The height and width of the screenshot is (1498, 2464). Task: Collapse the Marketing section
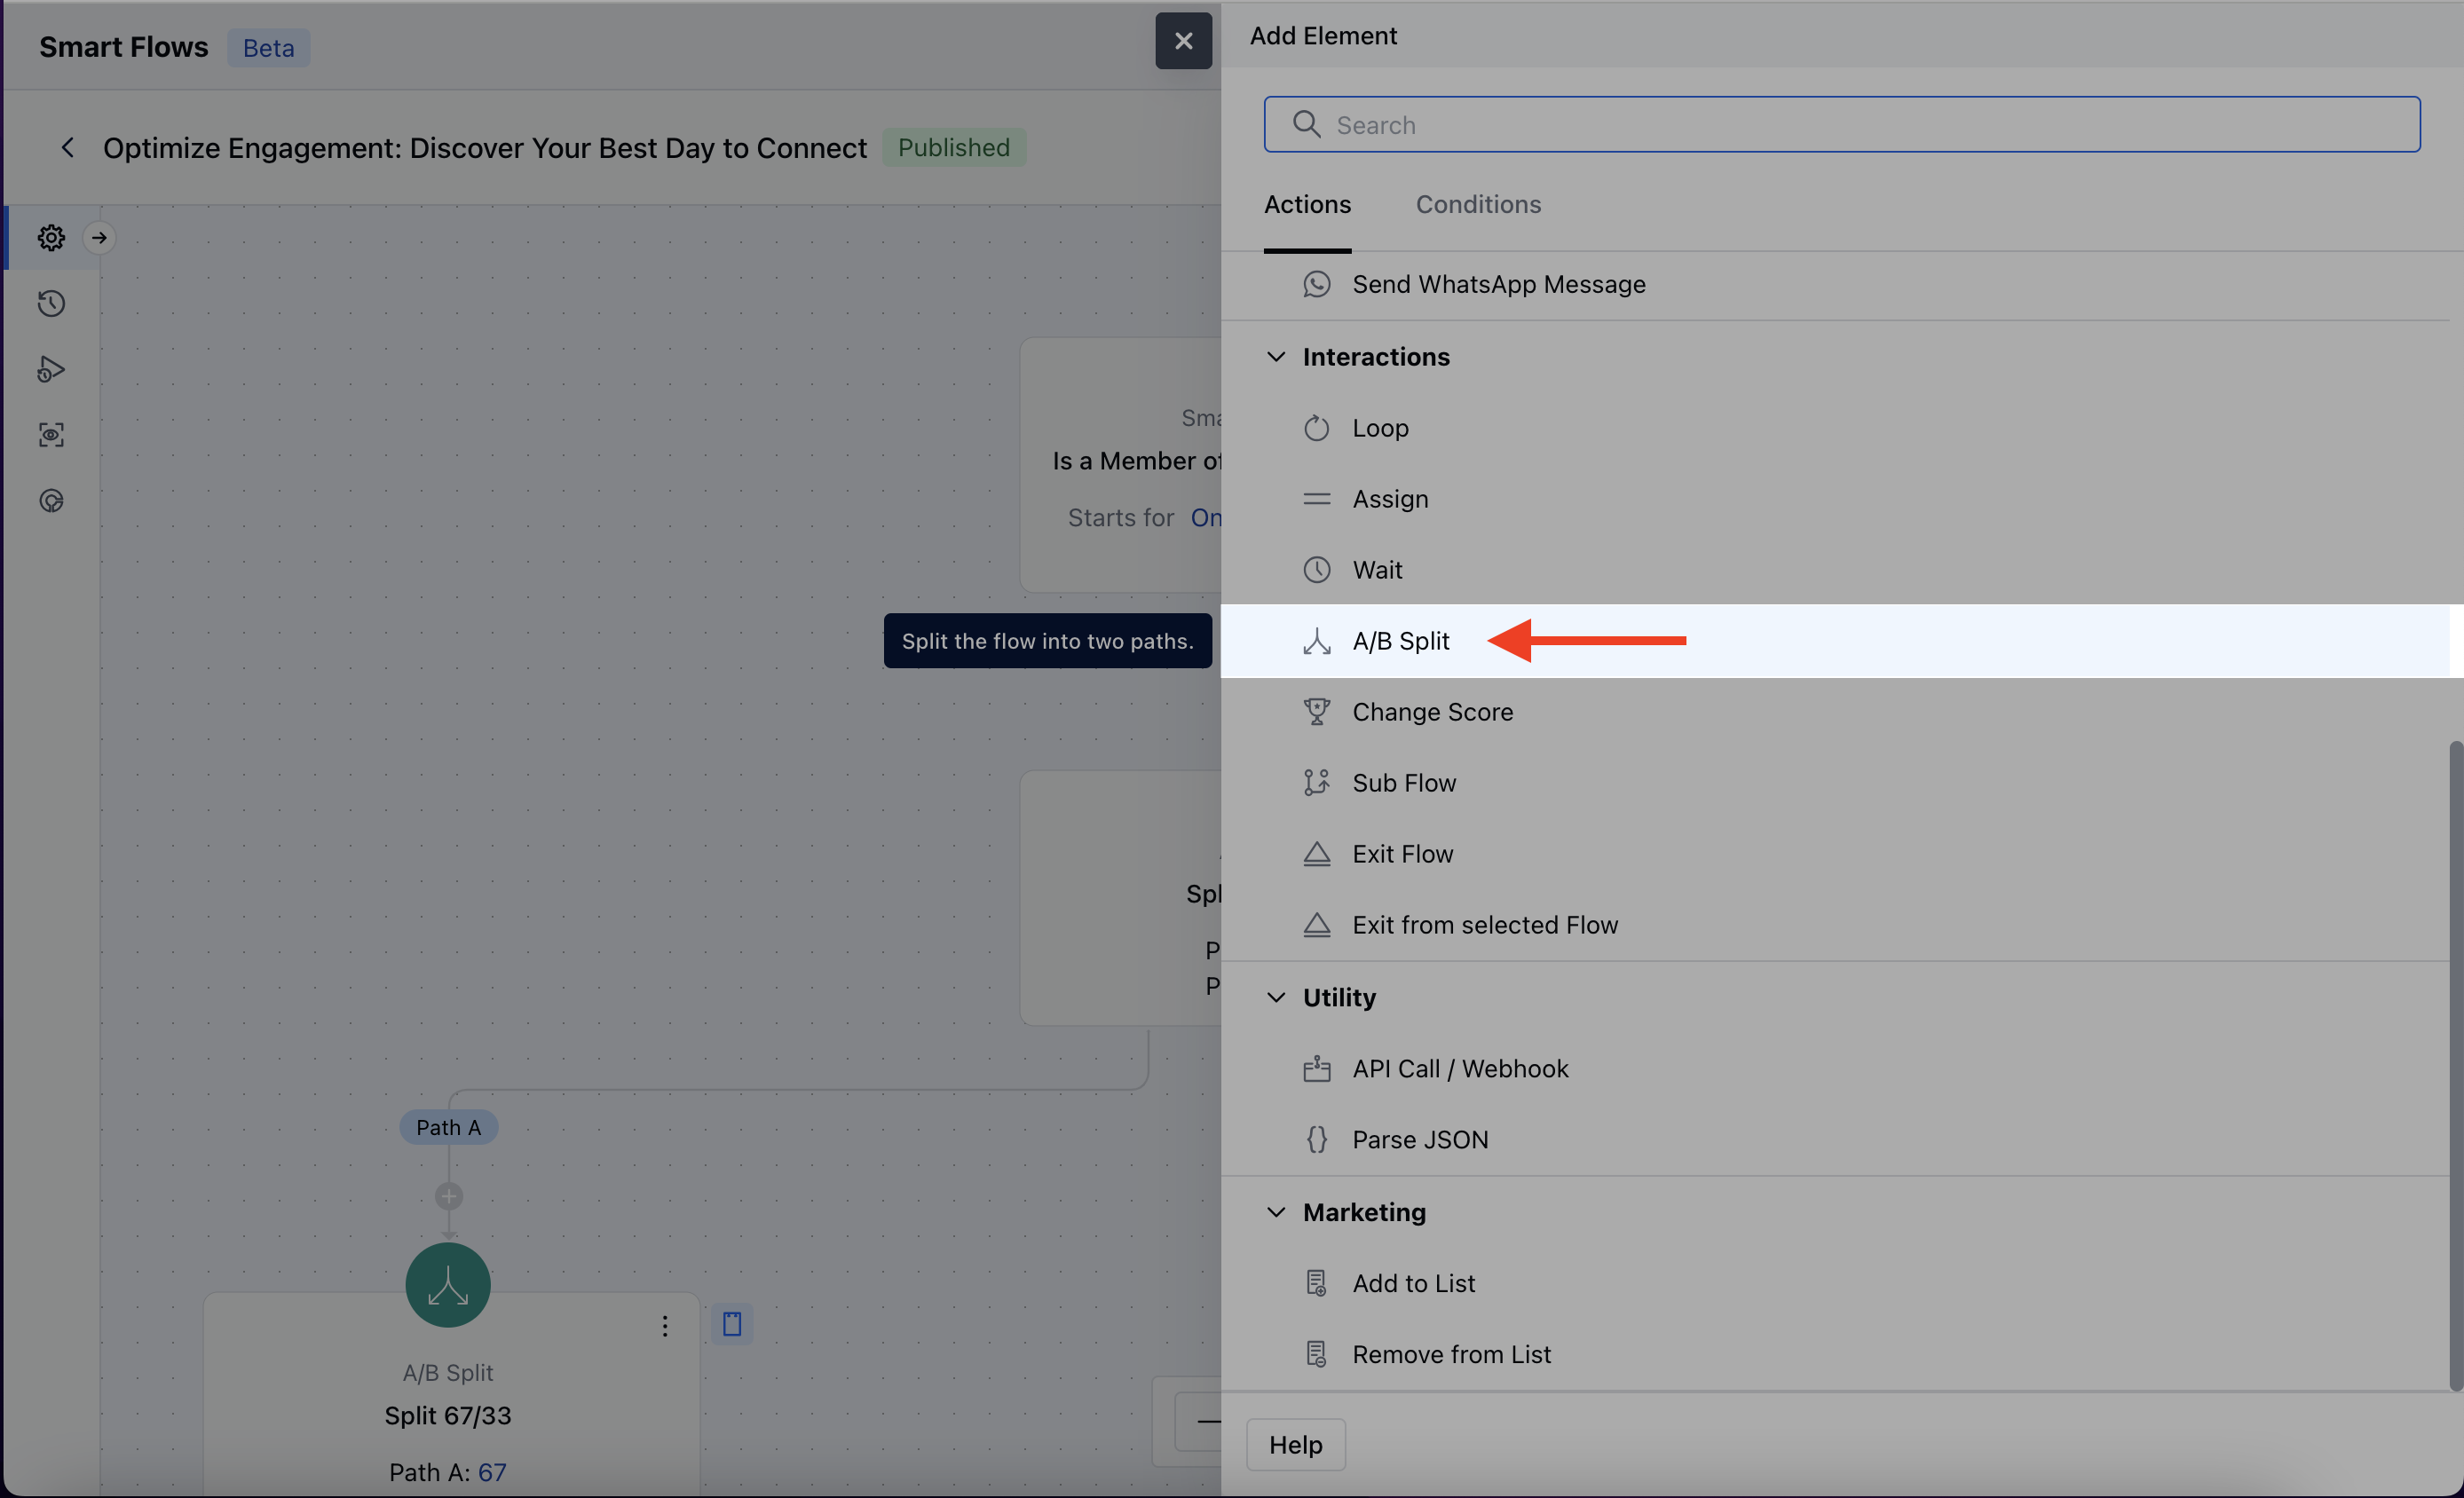1275,1212
